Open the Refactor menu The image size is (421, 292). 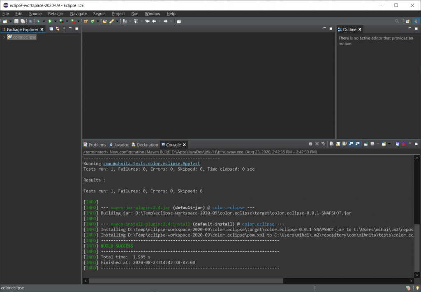point(56,14)
